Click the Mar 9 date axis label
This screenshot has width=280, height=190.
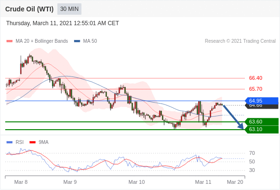(x=70, y=182)
